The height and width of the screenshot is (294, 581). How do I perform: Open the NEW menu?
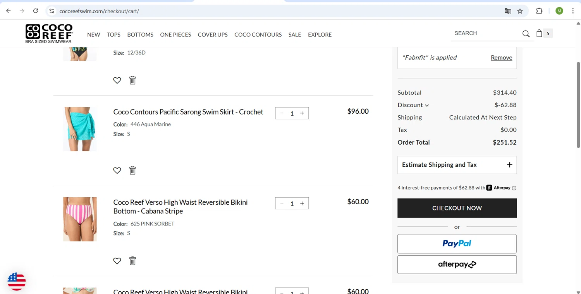[94, 34]
